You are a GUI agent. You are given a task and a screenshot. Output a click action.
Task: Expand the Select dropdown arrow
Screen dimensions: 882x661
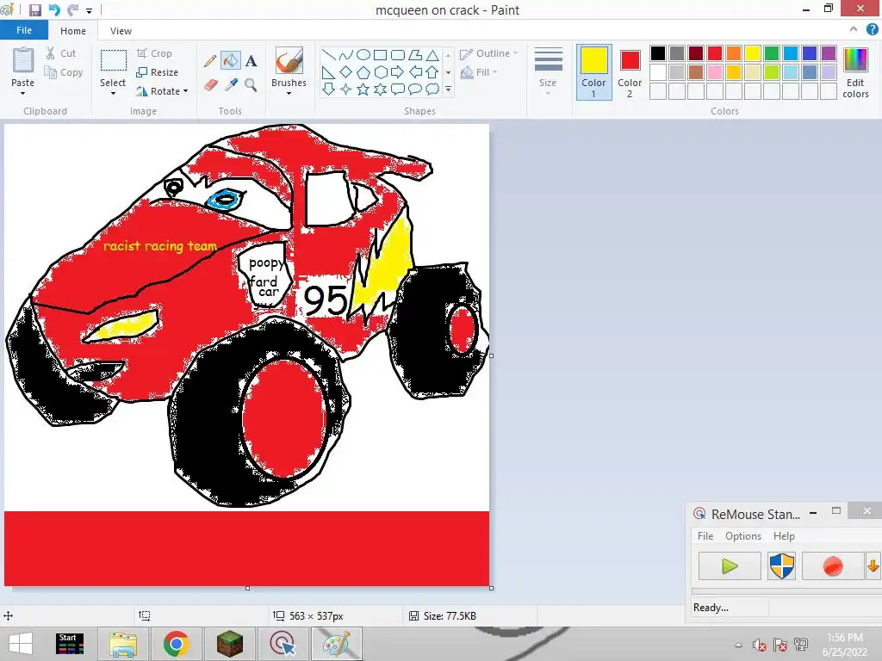pyautogui.click(x=113, y=93)
